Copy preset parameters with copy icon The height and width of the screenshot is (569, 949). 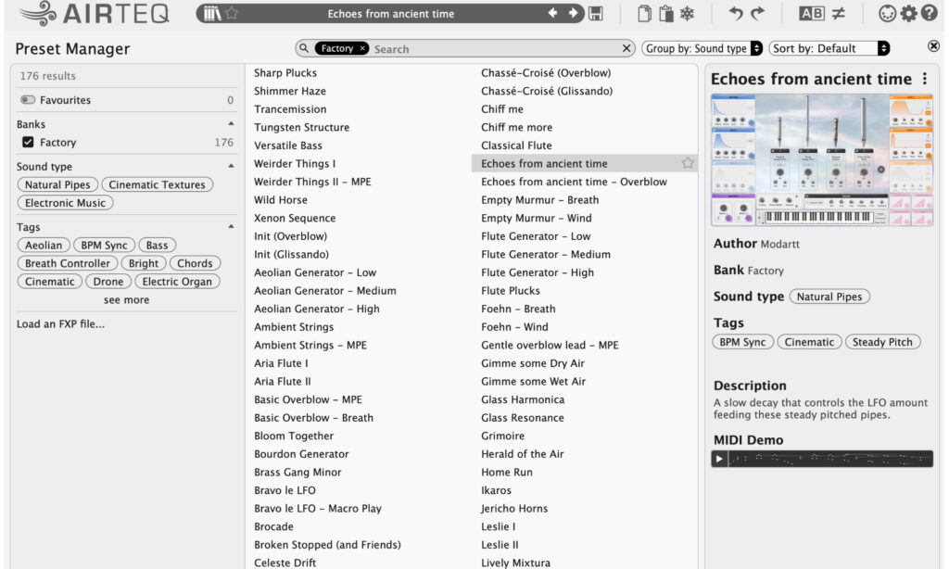[645, 13]
